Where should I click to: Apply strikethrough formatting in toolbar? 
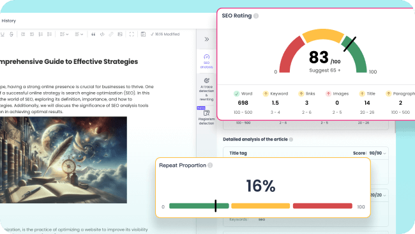tap(11, 34)
